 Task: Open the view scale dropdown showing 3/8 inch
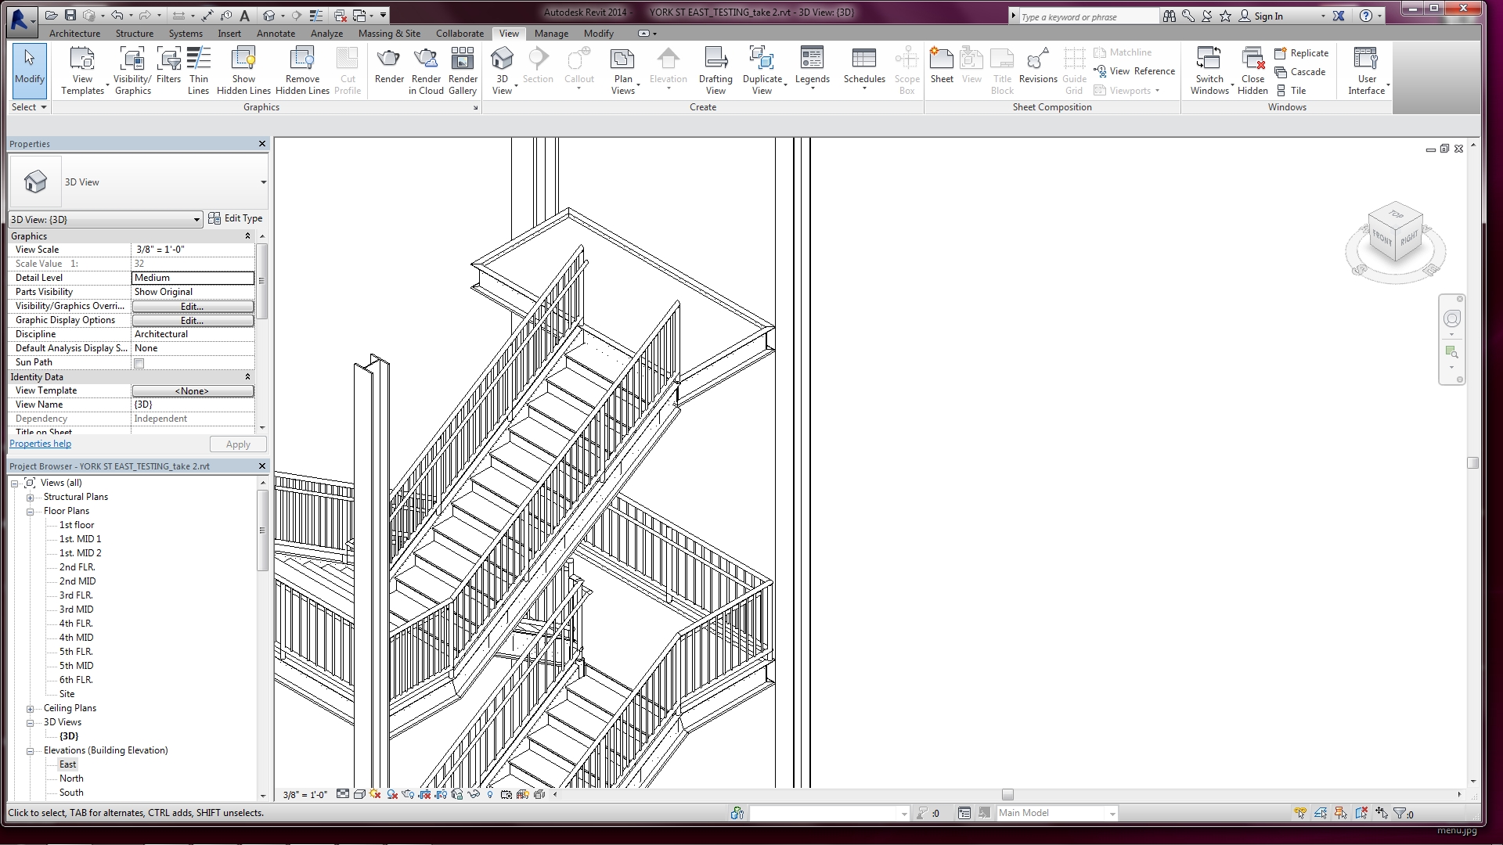(x=305, y=794)
